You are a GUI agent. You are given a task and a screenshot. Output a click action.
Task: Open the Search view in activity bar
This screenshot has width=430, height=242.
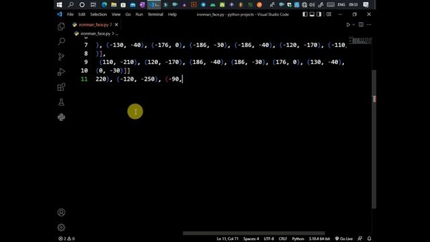click(x=61, y=42)
